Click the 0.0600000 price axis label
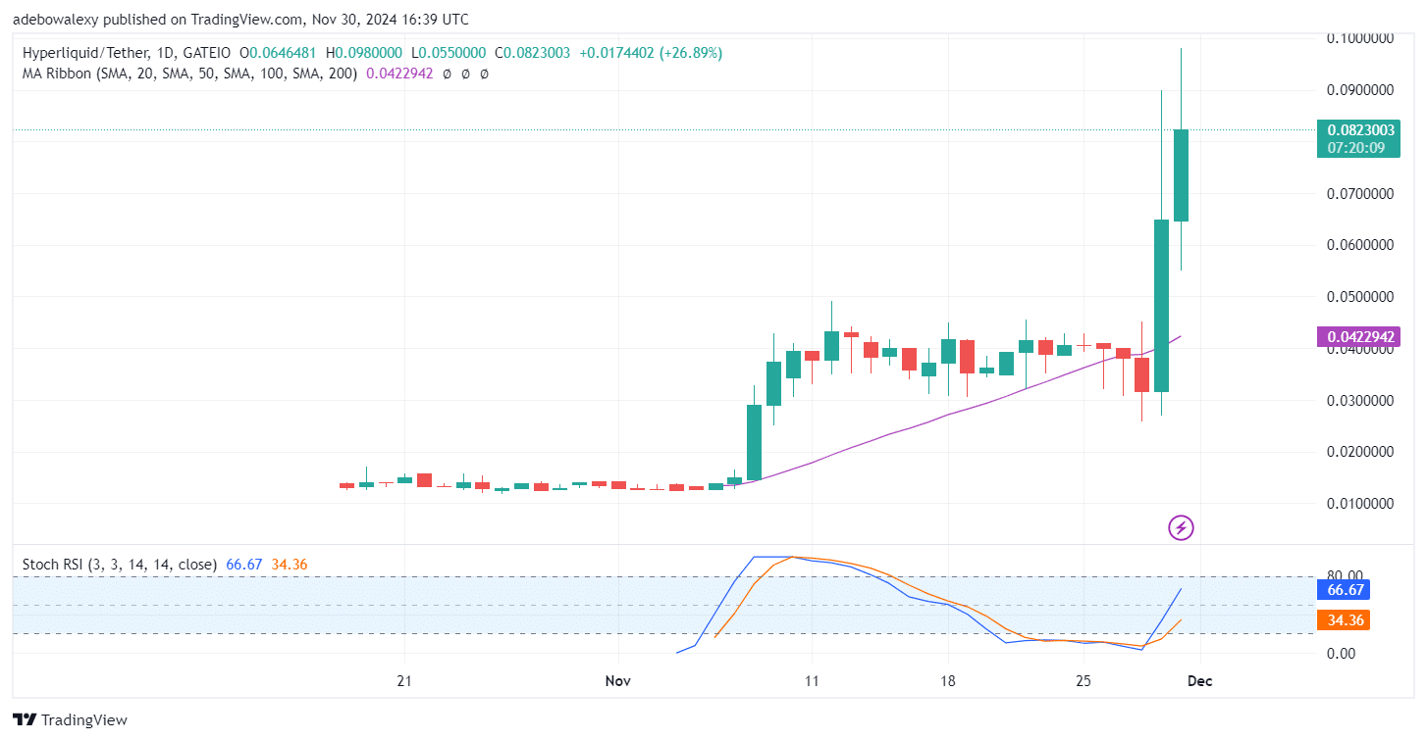The height and width of the screenshot is (741, 1427). tap(1360, 245)
